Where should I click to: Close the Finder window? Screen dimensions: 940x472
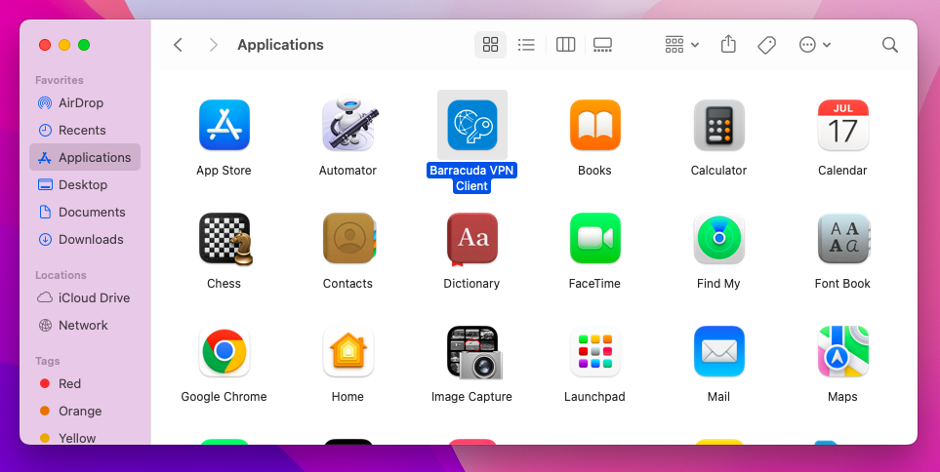coord(45,45)
